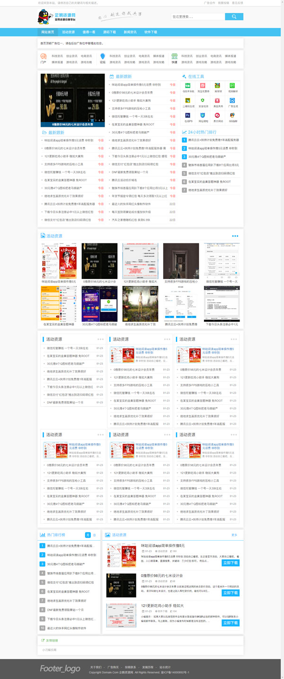The image size is (284, 679).
Task: Expand 活动资源 gallery via three-dots icon
Action: click(235, 236)
